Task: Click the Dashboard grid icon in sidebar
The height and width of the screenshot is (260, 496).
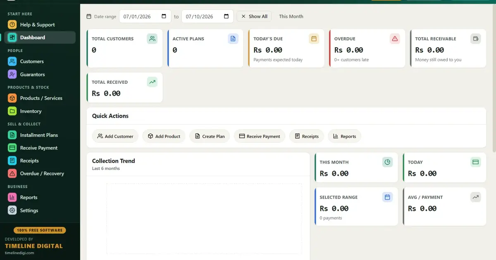Action: click(12, 38)
